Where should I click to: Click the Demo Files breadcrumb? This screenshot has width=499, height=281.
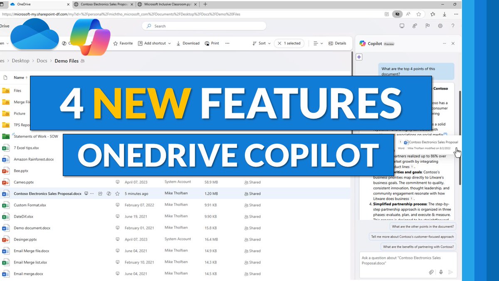point(67,61)
